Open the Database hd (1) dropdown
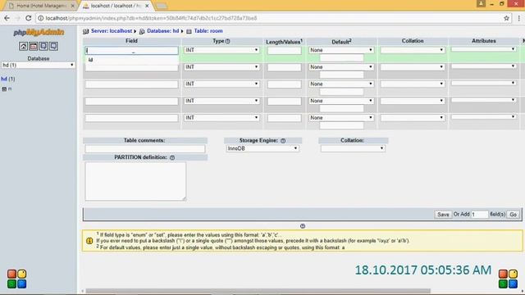The width and height of the screenshot is (525, 295). pyautogui.click(x=39, y=66)
